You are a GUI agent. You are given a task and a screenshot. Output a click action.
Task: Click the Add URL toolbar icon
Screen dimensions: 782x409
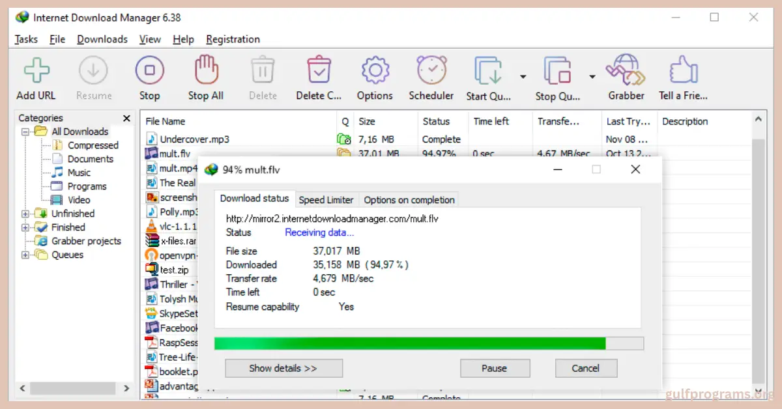[36, 70]
